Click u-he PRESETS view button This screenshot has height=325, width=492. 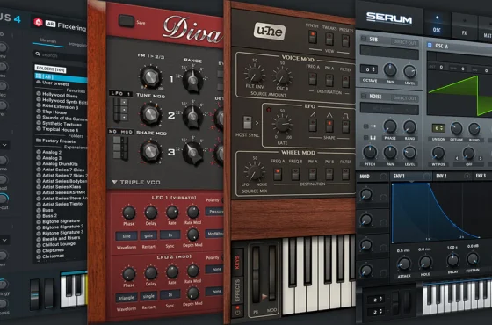click(345, 41)
